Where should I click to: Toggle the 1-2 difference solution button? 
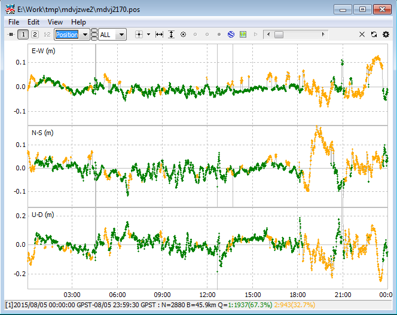pos(46,35)
